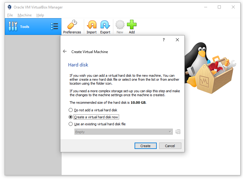Open the Tools list menu icon

pyautogui.click(x=54, y=26)
